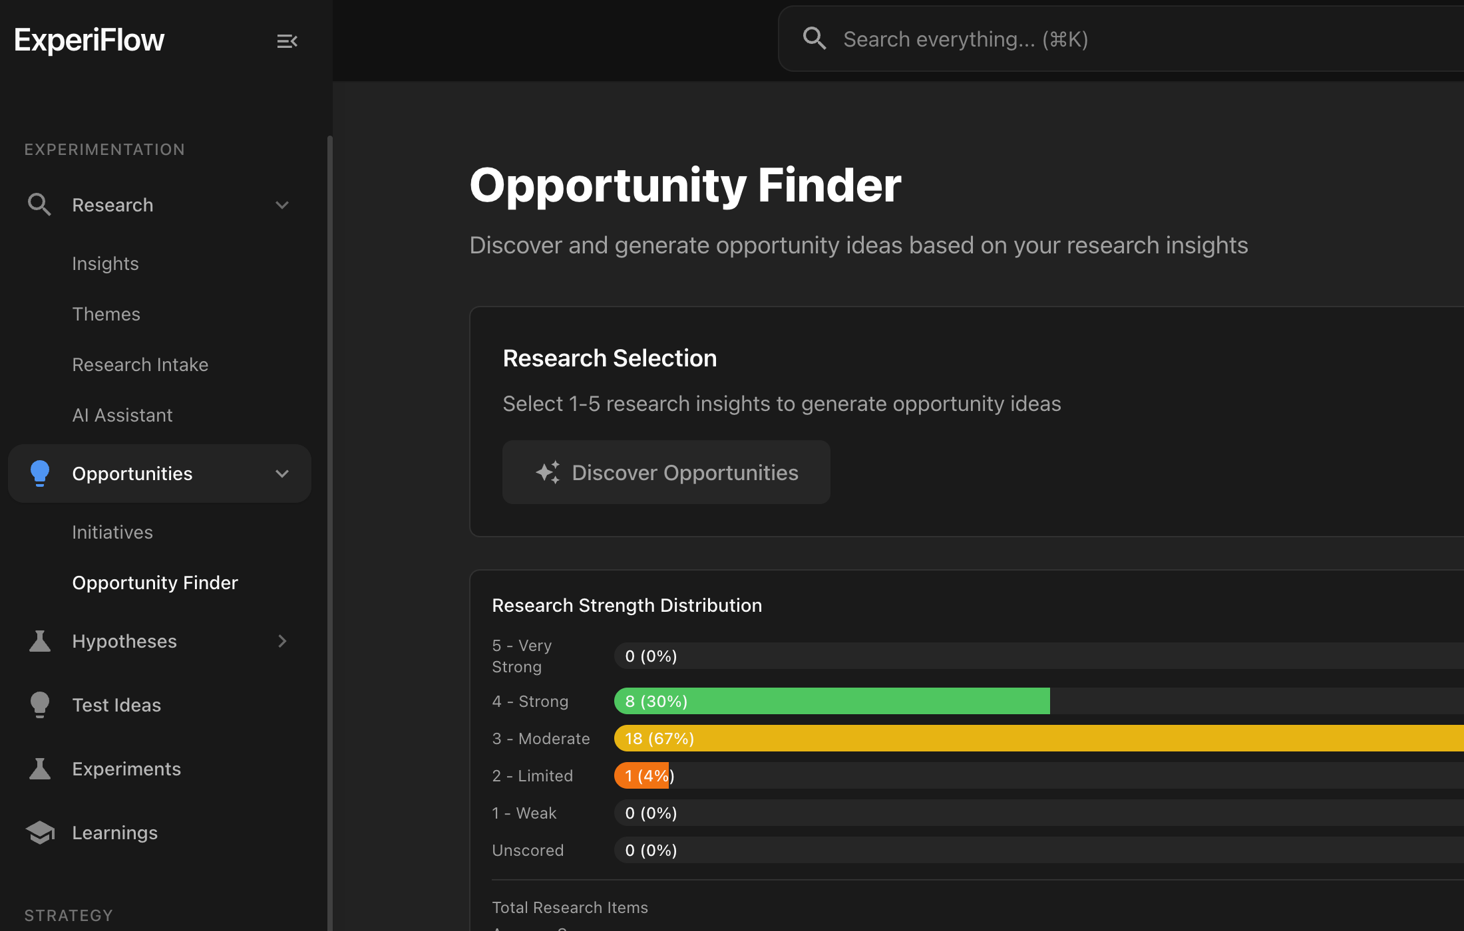Viewport: 1464px width, 931px height.
Task: Click the search icon in the top search bar
Action: (815, 39)
